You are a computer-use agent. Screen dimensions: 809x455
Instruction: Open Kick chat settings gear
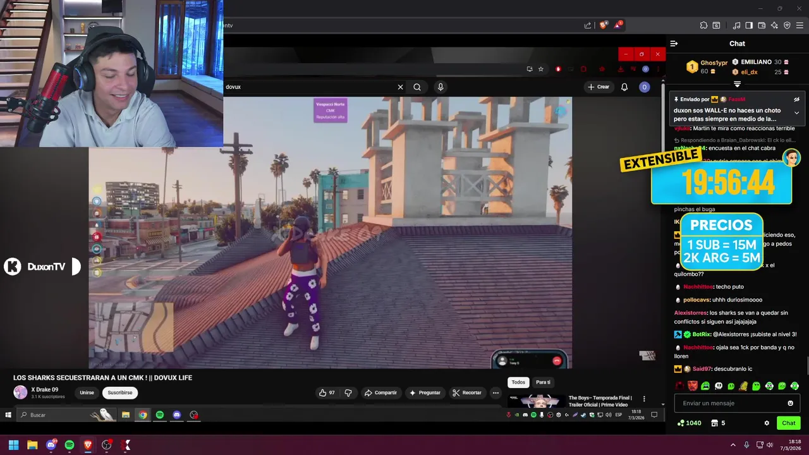tap(767, 423)
